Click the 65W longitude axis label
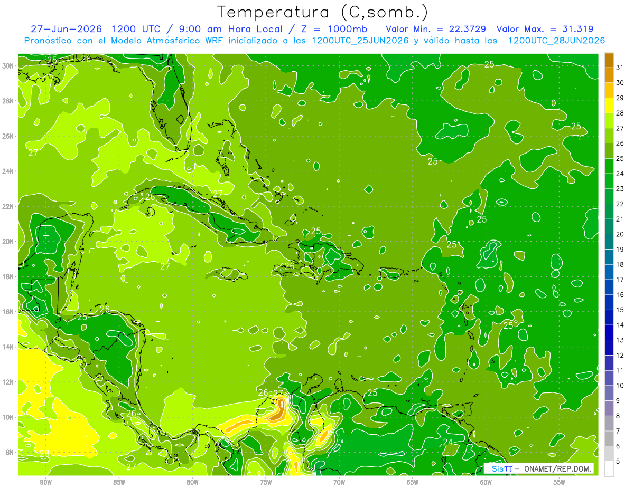The width and height of the screenshot is (634, 489). coord(413,482)
